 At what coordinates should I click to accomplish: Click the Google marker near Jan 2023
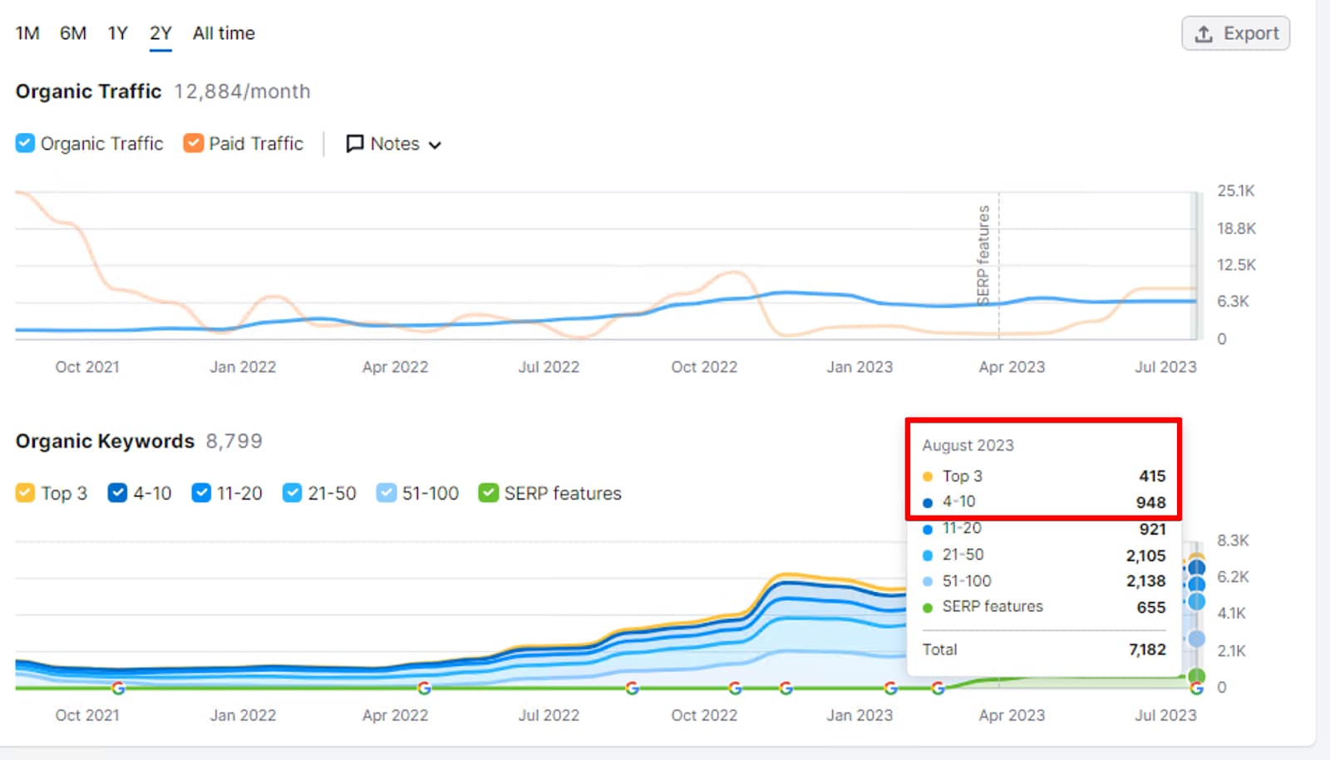[892, 688]
